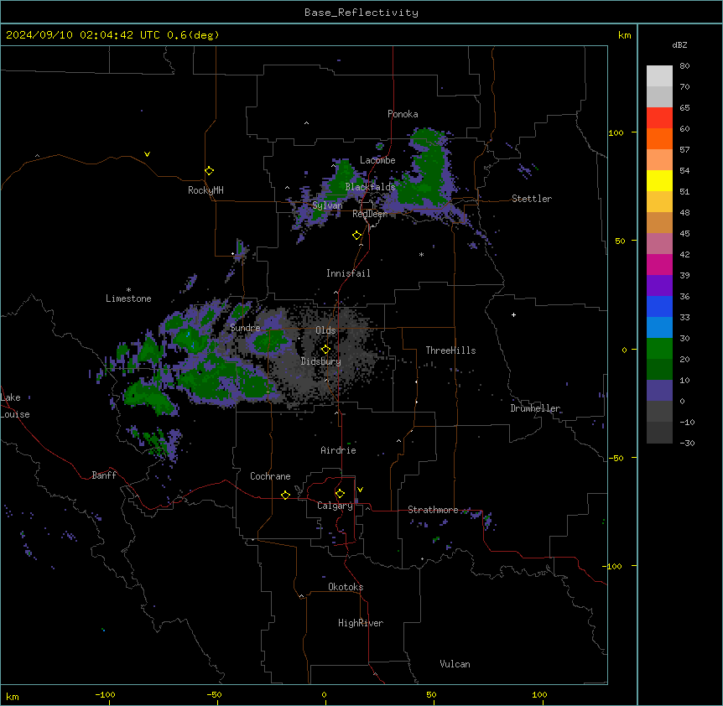Click the yellow diamond marker above Calgary label
This screenshot has width=723, height=706.
tap(340, 494)
